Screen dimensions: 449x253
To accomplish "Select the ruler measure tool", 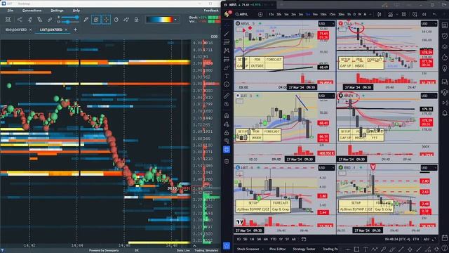I will click(x=227, y=96).
